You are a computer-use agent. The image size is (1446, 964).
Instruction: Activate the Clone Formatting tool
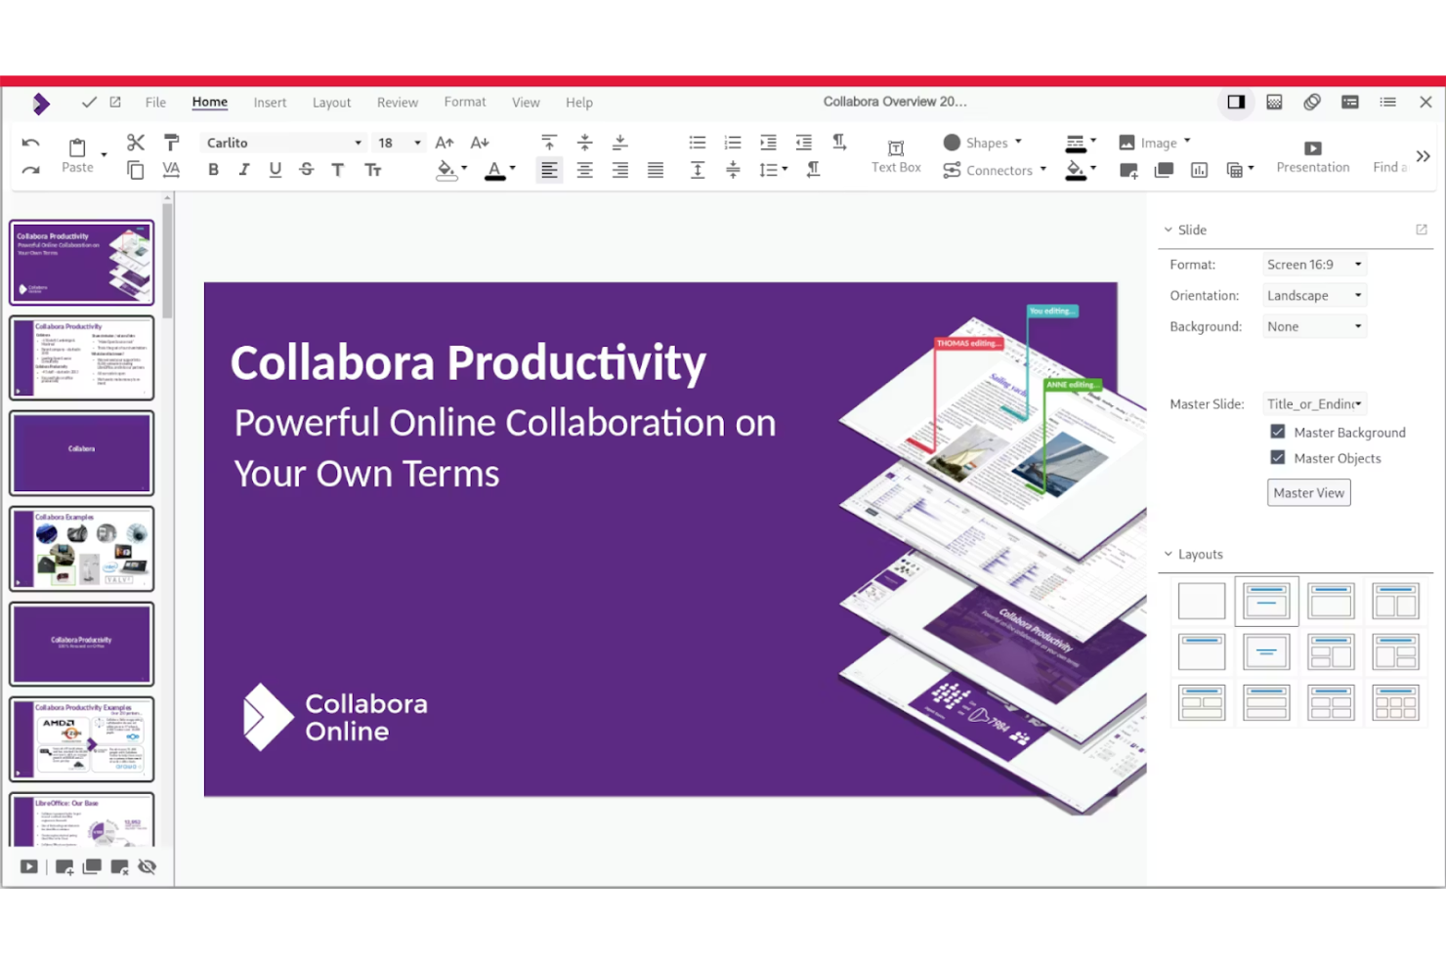tap(171, 142)
